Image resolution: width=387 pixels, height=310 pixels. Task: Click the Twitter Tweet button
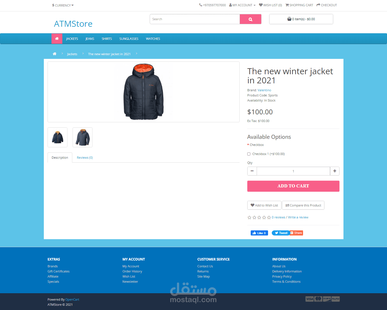(x=281, y=233)
